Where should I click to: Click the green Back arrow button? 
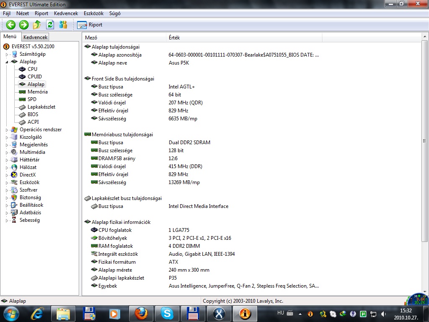tap(10, 25)
